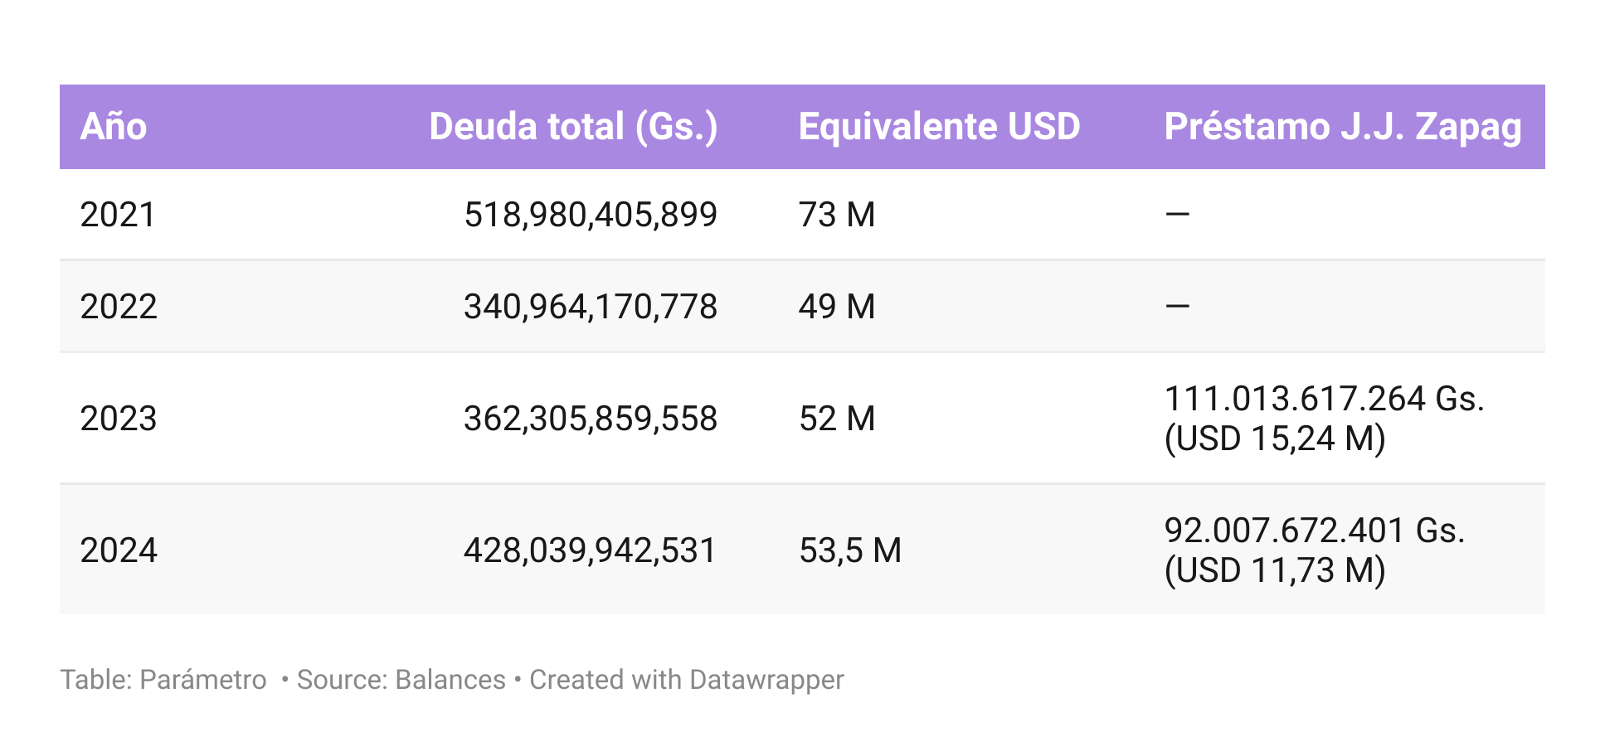Screen dimensions: 1605x756
Task: Click the debt value 340,964,170,778
Action: [590, 307]
